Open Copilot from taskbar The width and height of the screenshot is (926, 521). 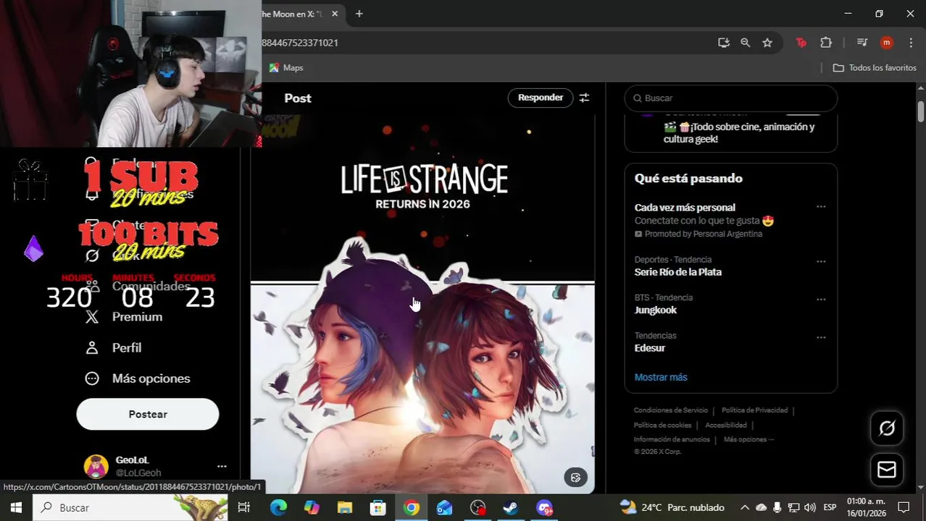tap(312, 507)
